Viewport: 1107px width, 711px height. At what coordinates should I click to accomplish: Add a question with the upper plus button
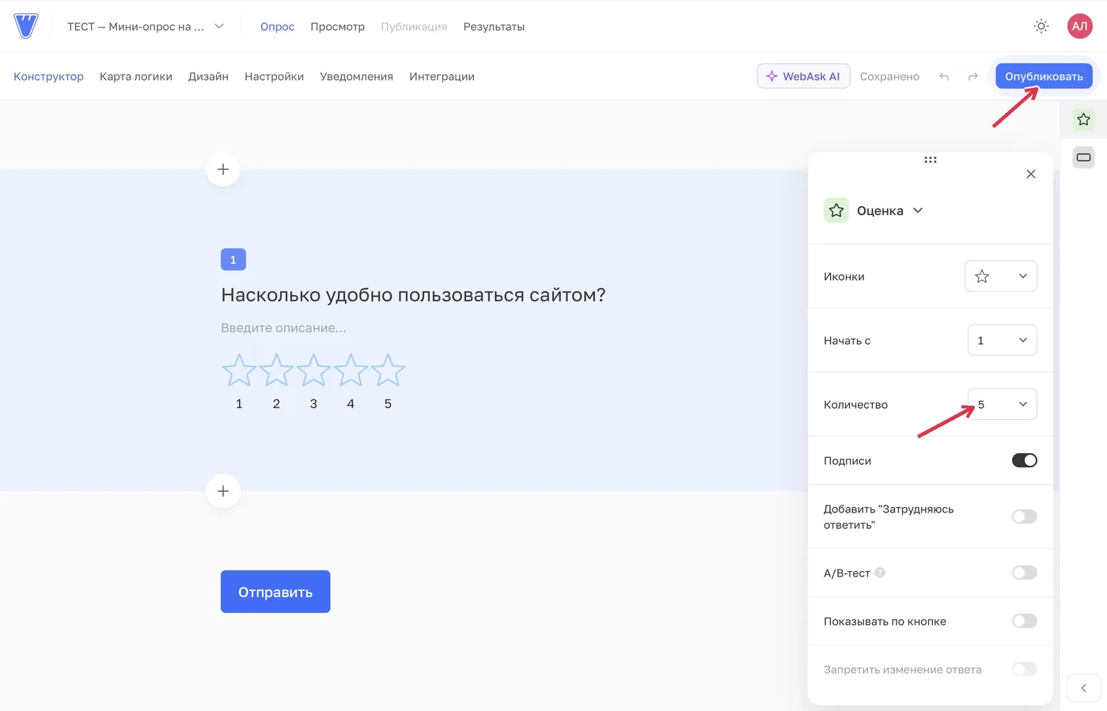click(x=223, y=169)
